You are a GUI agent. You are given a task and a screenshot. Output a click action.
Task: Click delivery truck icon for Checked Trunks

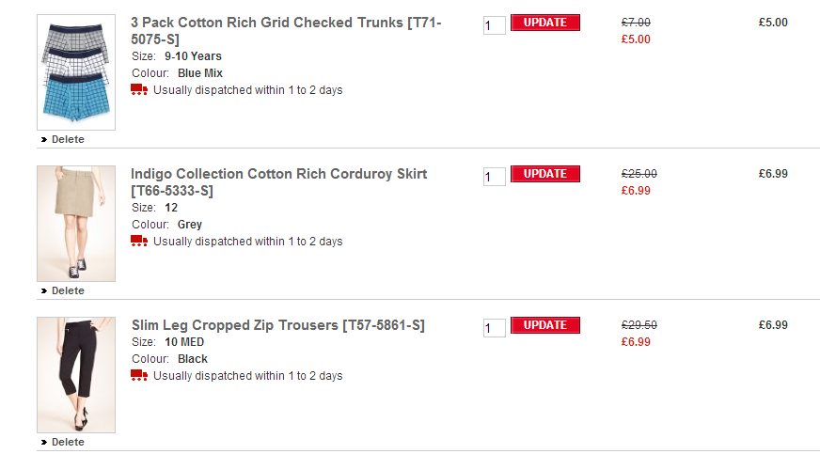(x=139, y=90)
